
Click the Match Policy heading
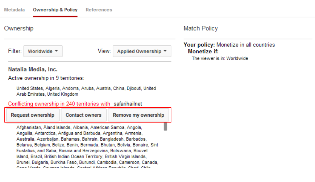pos(200,28)
